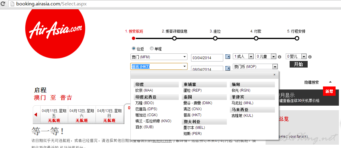The height and width of the screenshot is (148, 341).
Task: Open the 澳门币 (MOP) currency dropdown
Action: coord(255,67)
